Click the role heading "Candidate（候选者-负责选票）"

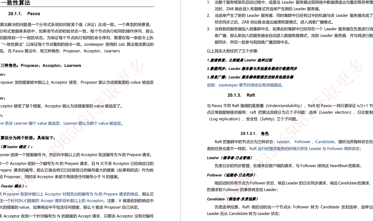pyautogui.click(x=233, y=199)
